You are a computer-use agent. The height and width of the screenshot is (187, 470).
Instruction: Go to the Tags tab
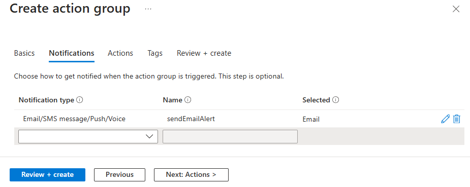pos(155,53)
